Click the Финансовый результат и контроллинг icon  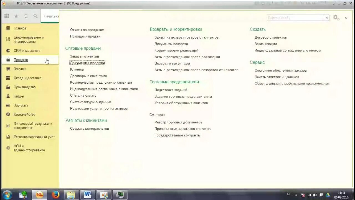[8, 126]
